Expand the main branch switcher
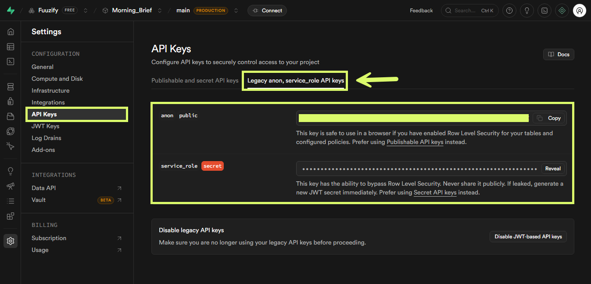 [x=236, y=11]
